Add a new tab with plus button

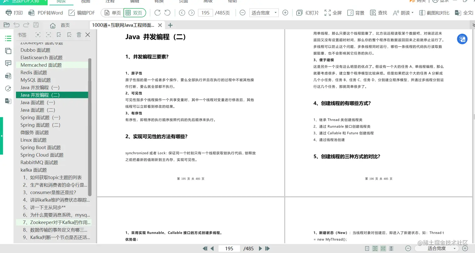point(170,25)
